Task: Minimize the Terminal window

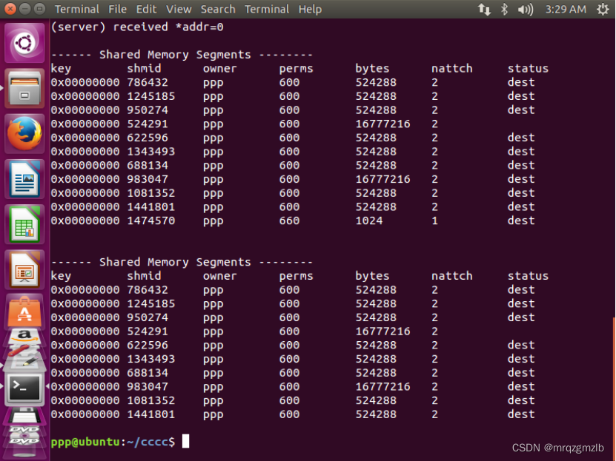Action: coord(24,9)
